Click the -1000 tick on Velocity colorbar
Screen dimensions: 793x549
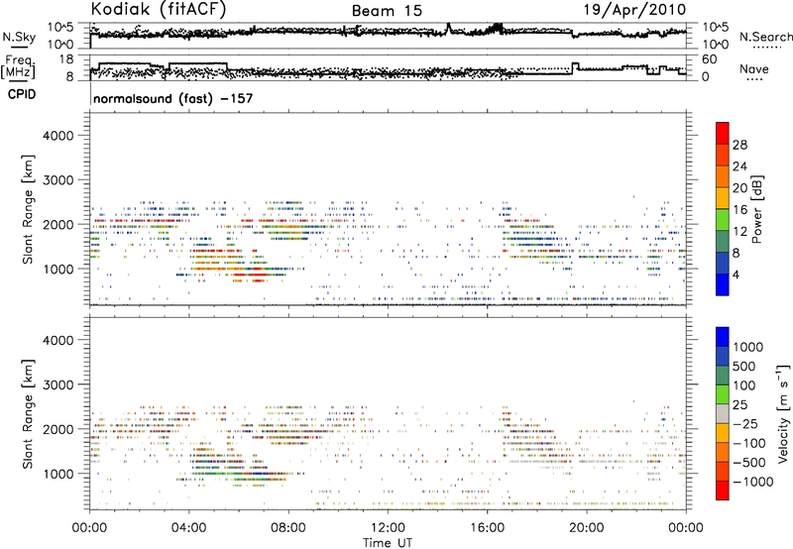point(753,482)
